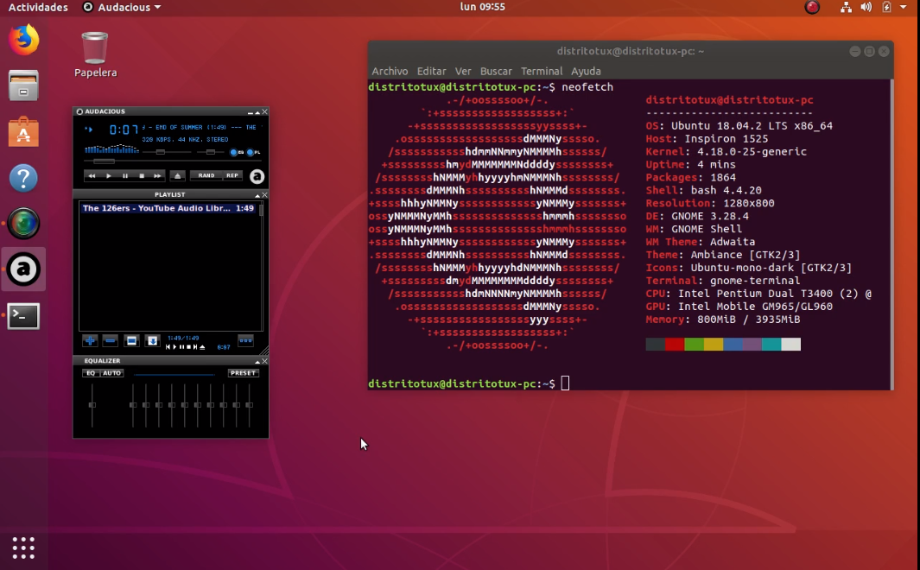Toggle the equalizer AUTO button

111,373
